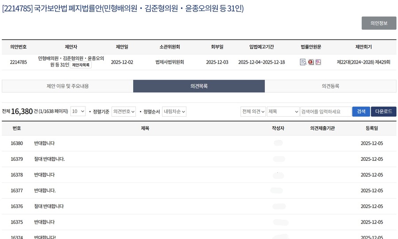398x239 pixels.
Task: Go to the 의견등록 tab
Action: coord(330,86)
